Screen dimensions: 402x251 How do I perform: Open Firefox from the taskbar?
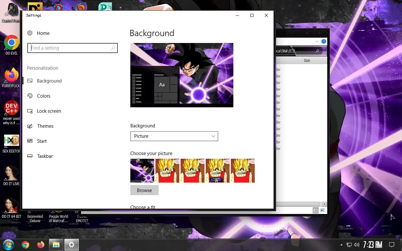41,245
